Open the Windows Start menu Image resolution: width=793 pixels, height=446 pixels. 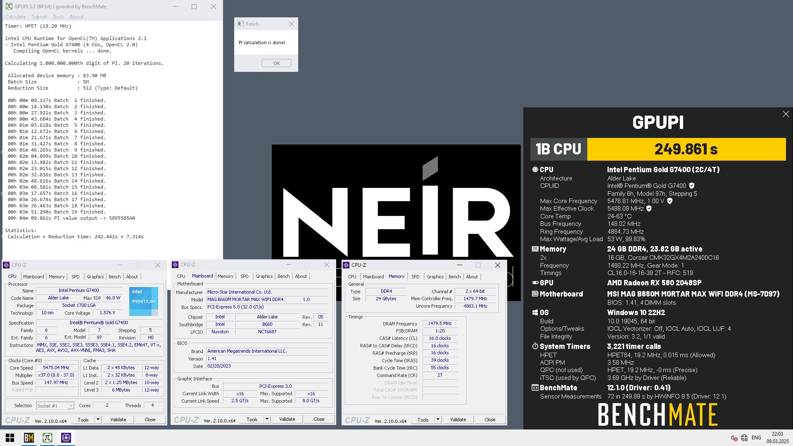[10, 438]
